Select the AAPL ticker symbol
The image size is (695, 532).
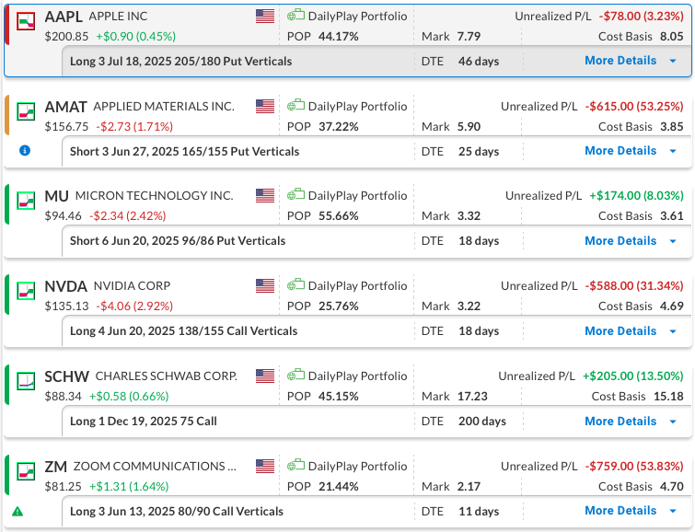(x=64, y=17)
